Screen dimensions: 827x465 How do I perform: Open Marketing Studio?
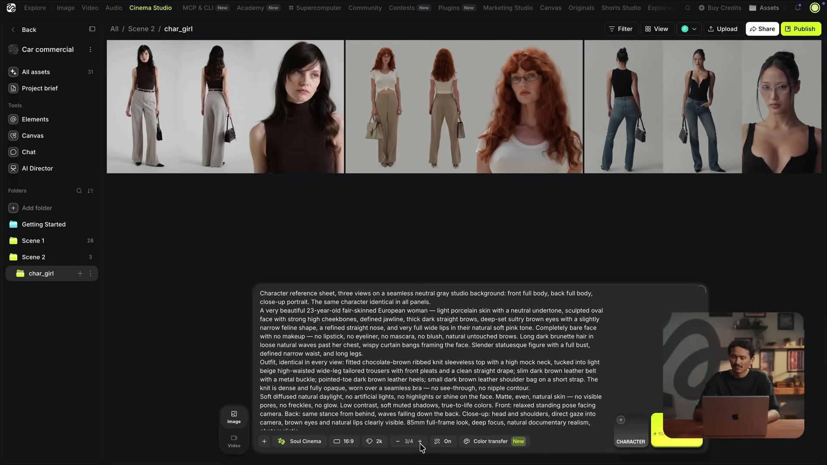[x=508, y=8]
